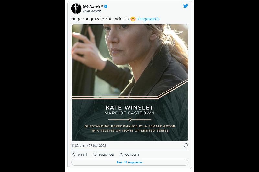Image resolution: width=259 pixels, height=172 pixels.
Task: Click the reply speech bubble icon
Action: [95, 154]
